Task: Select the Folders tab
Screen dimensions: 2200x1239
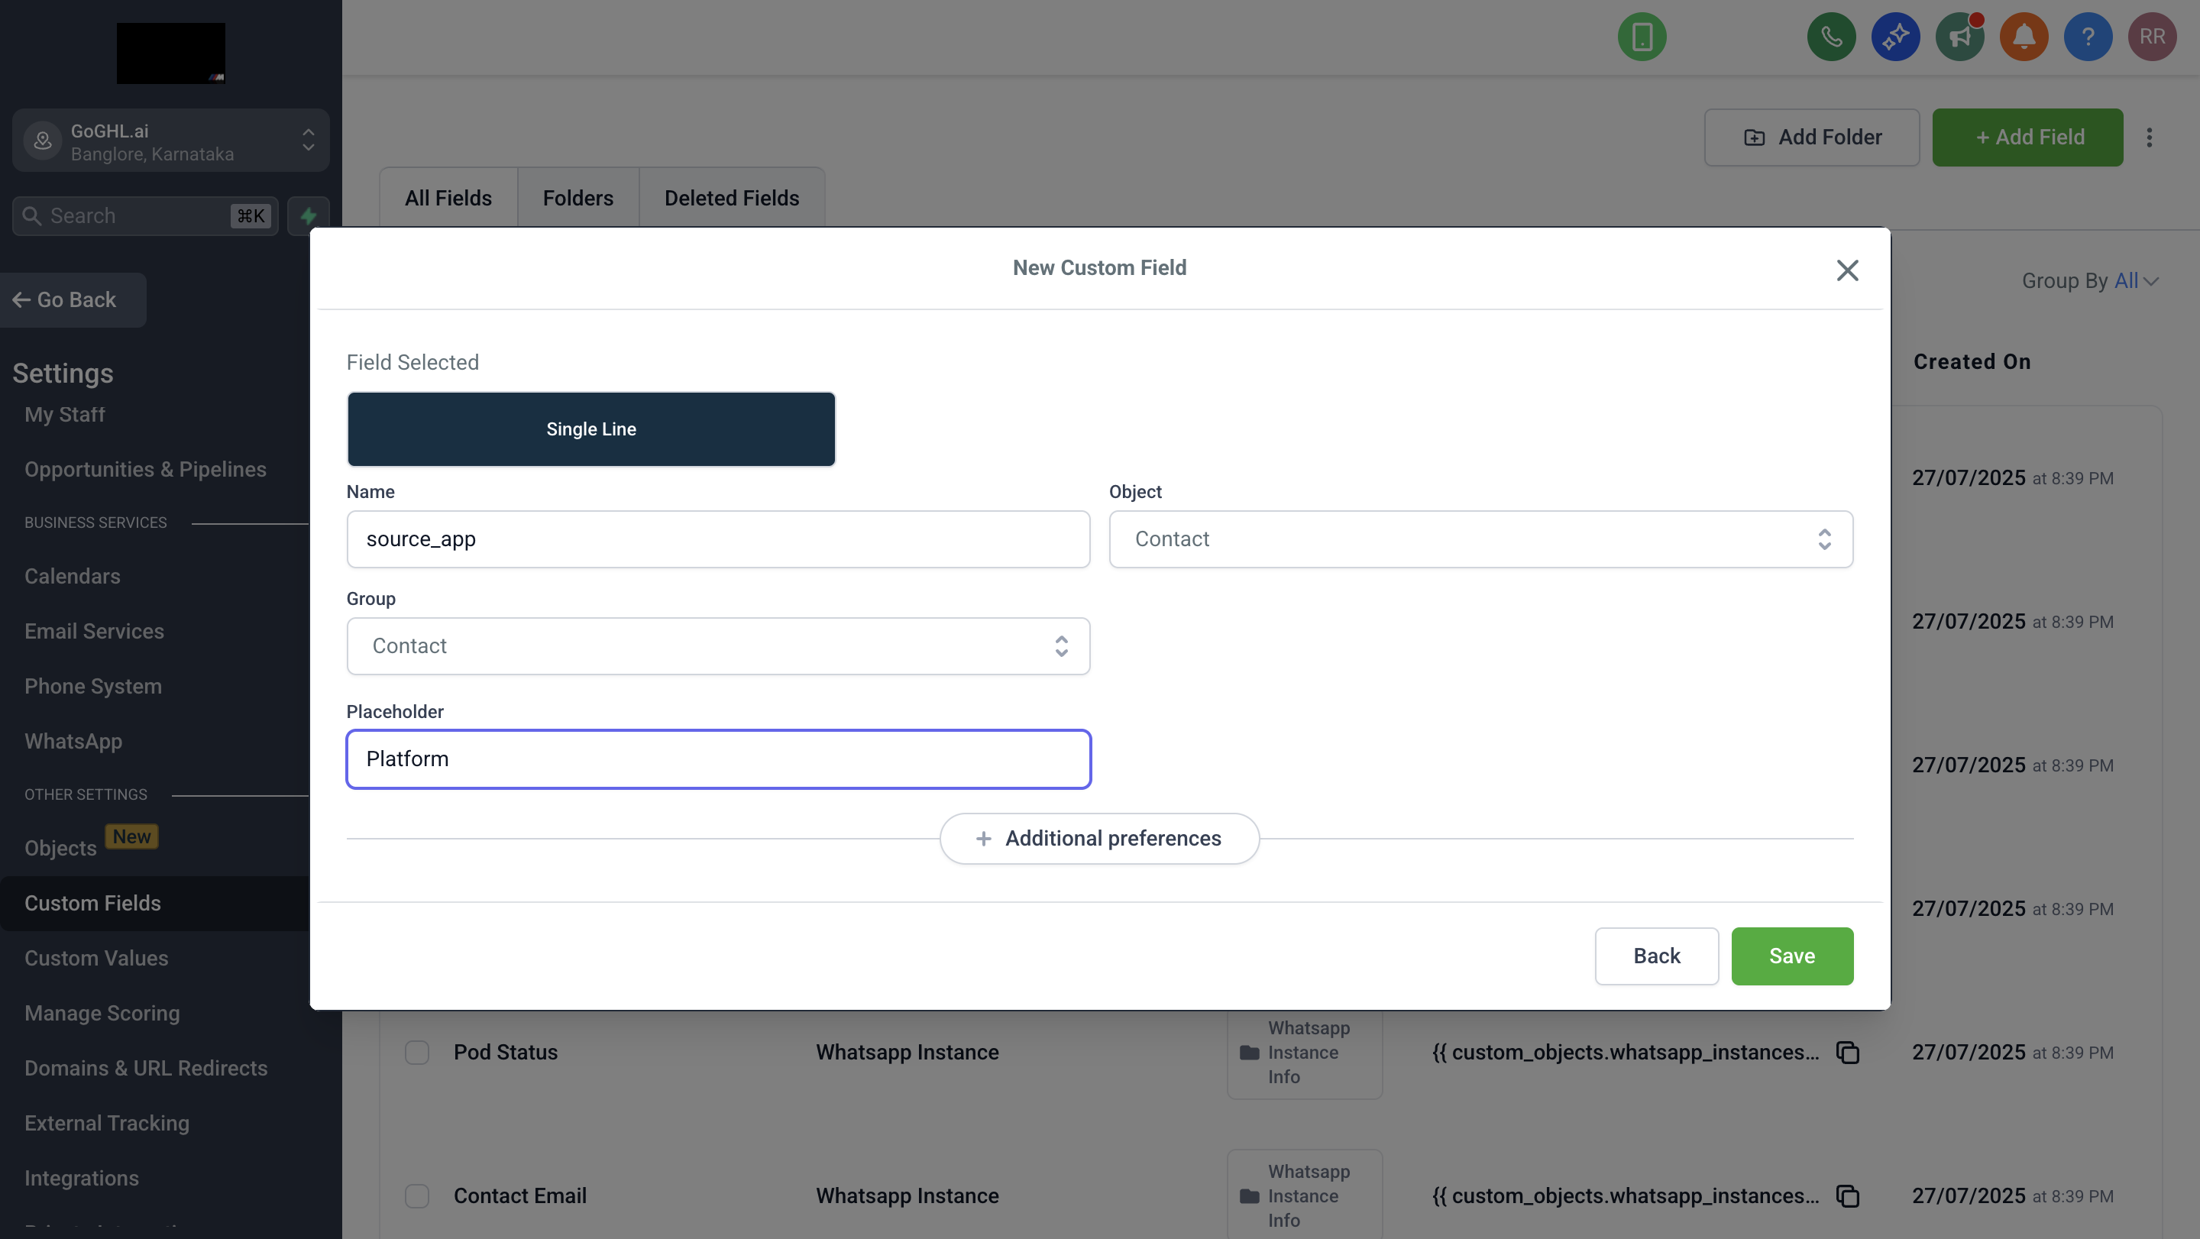Action: pos(577,197)
